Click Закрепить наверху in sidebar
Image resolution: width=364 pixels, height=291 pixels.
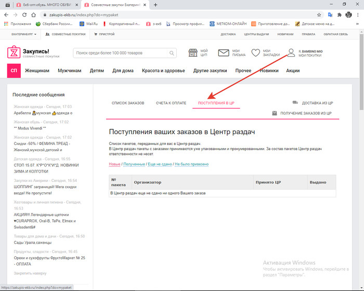(30, 273)
